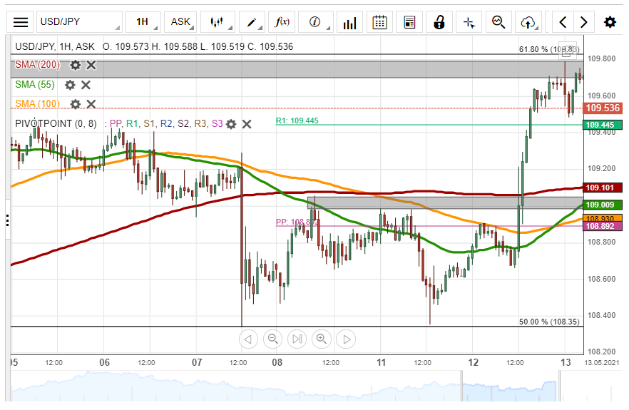
Task: Remove the SMA (200) indicator
Action: 91,65
